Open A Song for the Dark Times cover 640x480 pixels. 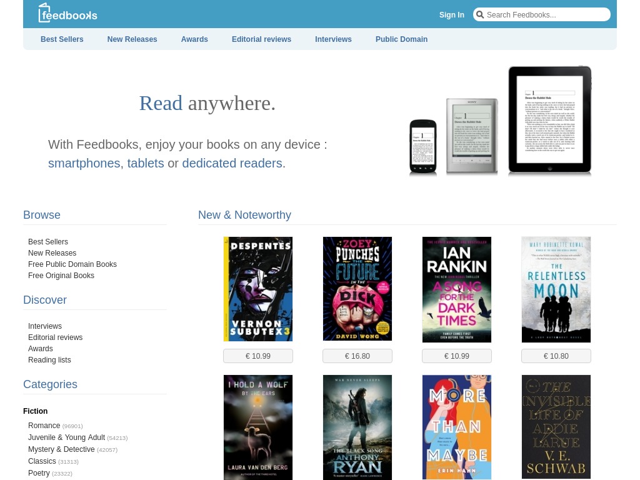(457, 289)
